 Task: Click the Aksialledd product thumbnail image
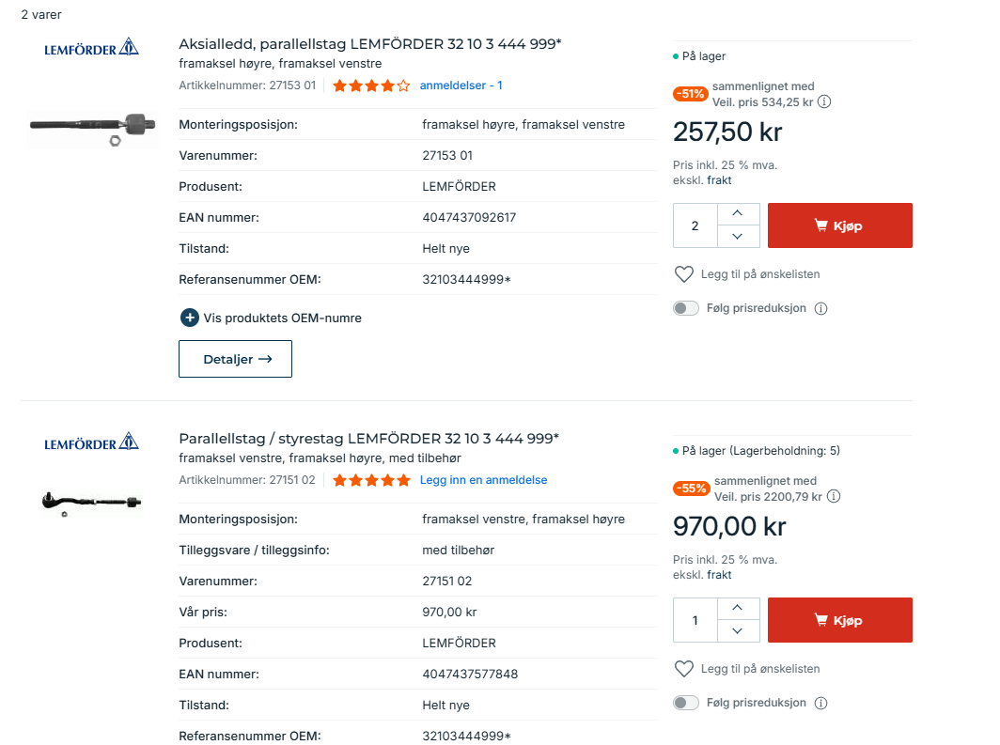coord(92,126)
